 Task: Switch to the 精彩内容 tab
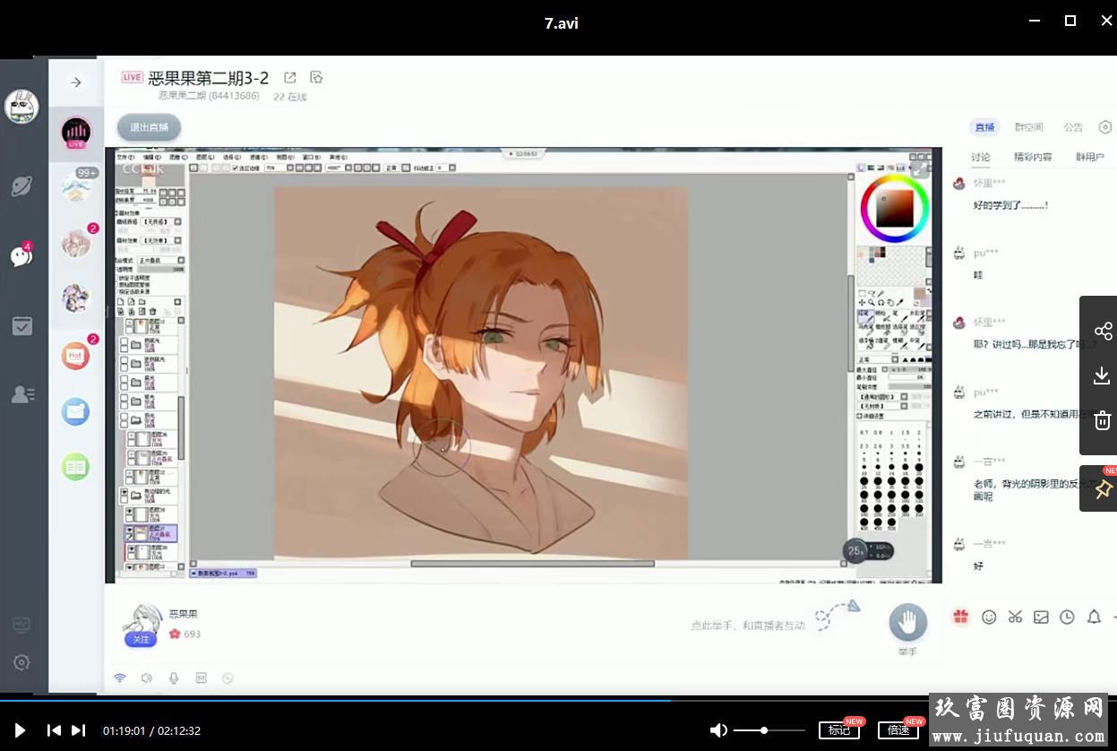[x=1033, y=157]
